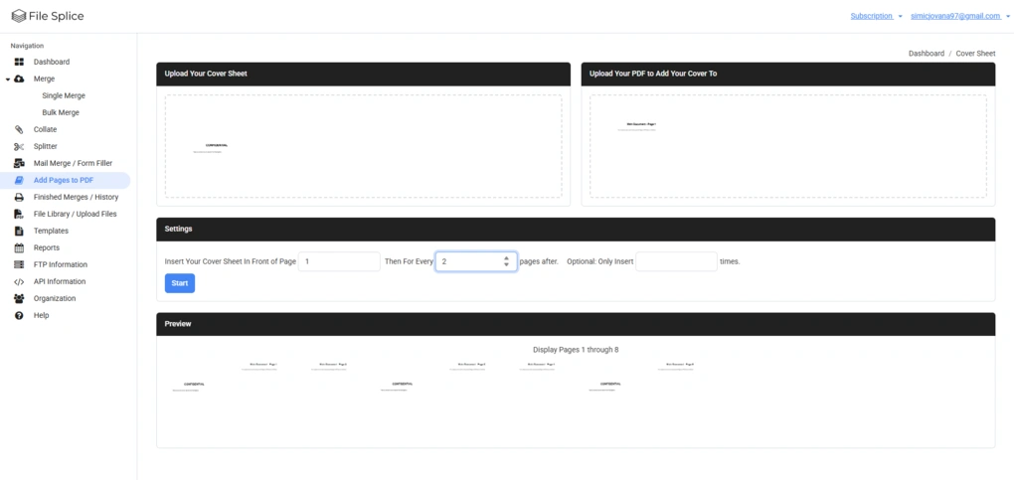Screen dimensions: 1014x480
Task: Open the Organization page
Action: 55,299
